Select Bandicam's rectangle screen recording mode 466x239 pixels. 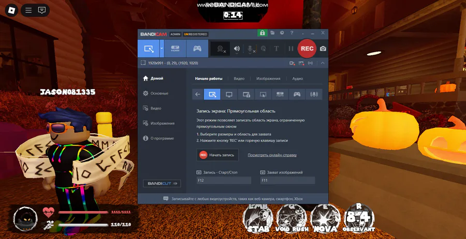pos(149,49)
